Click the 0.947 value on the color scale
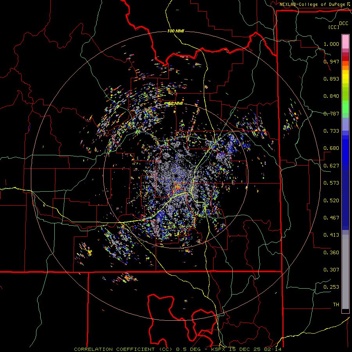 coord(331,61)
